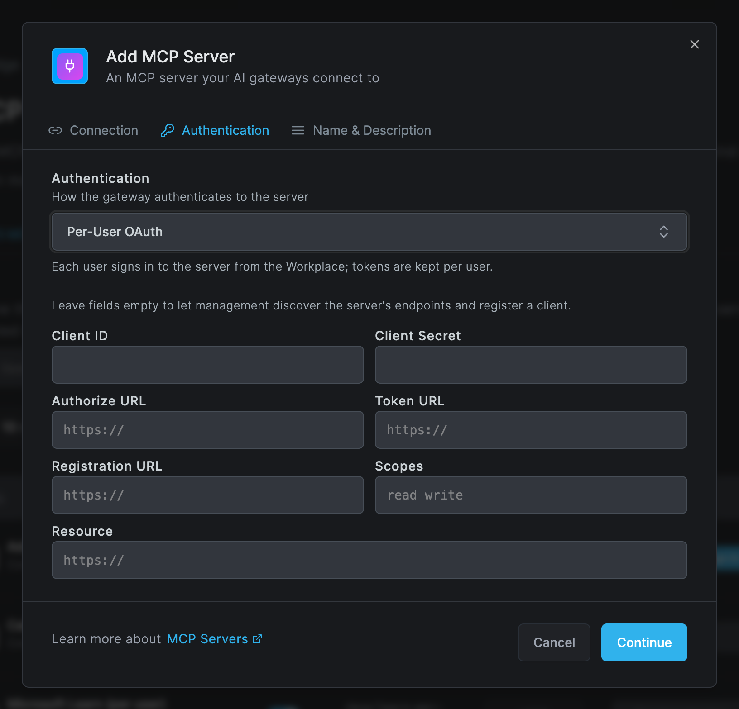Image resolution: width=739 pixels, height=709 pixels.
Task: Click the "Scopes" field label
Action: tap(399, 466)
